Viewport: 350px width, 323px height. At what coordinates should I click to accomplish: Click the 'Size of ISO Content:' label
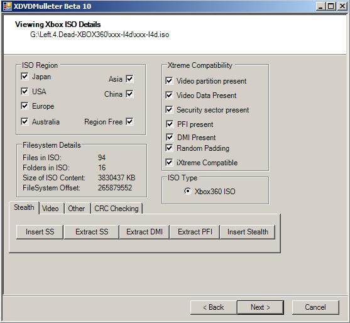pyautogui.click(x=54, y=178)
